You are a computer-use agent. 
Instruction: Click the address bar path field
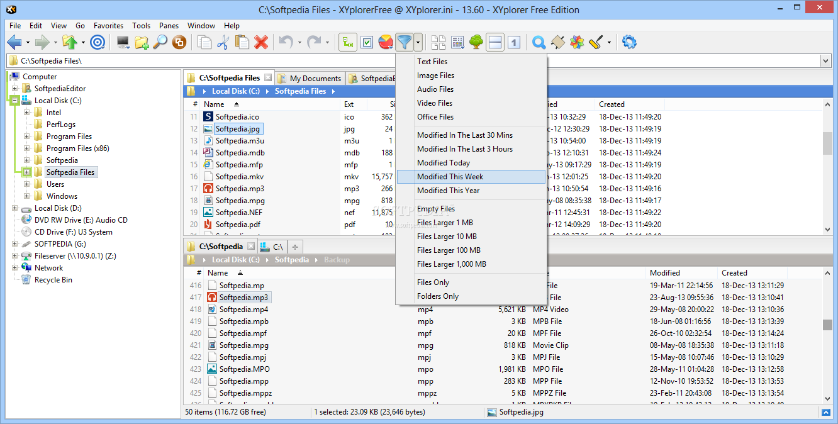point(413,60)
